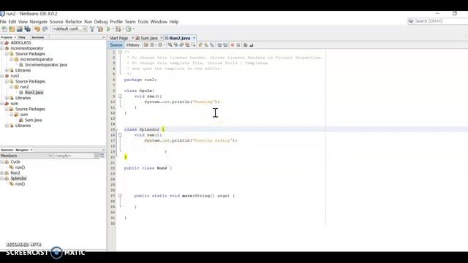Screen dimensions: 468x263
Task: Open the Refactor menu
Action: 73,22
